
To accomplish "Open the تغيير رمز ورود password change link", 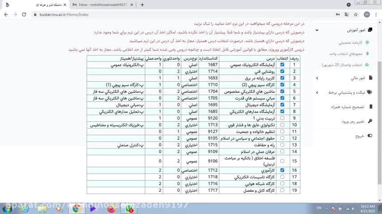I will [x=353, y=121].
